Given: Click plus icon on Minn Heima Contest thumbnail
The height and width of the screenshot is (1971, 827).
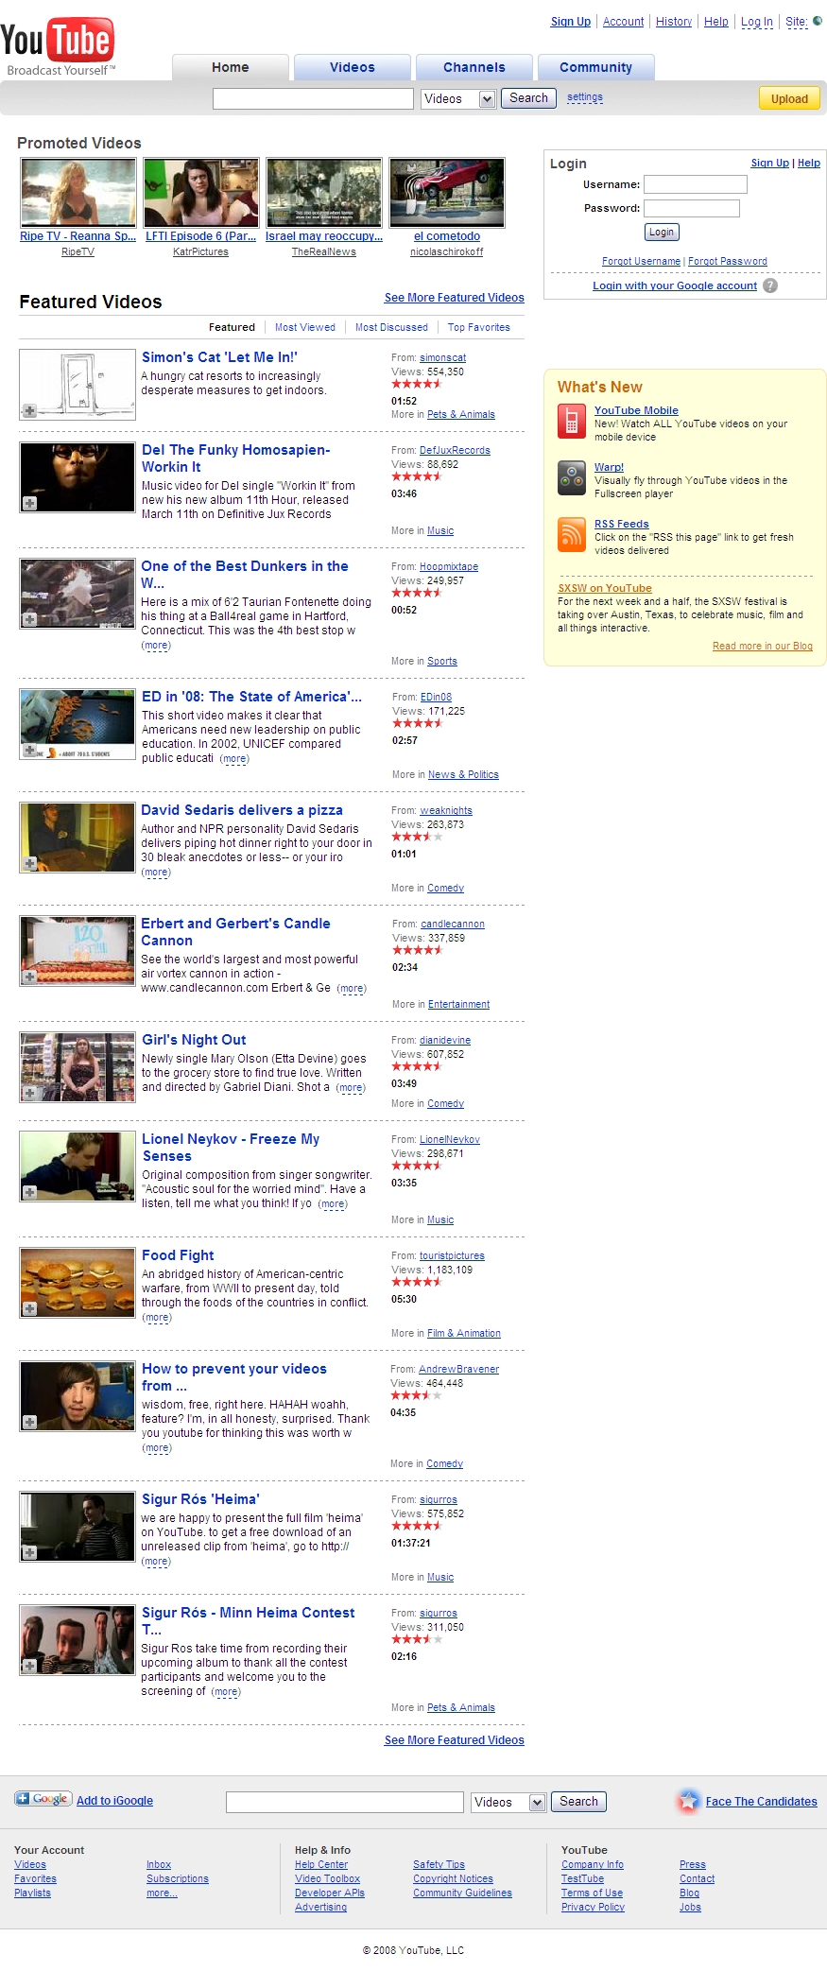Looking at the screenshot, I should pos(29,1666).
